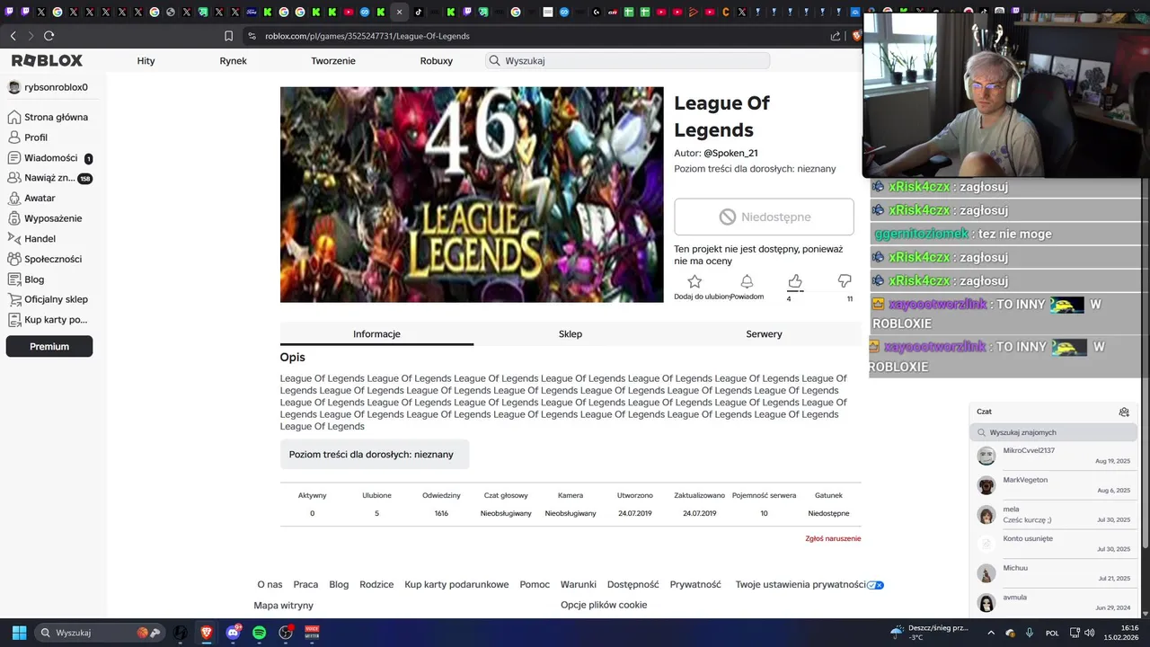Open chat with Michuu
The image size is (1150, 647).
(x=1054, y=572)
